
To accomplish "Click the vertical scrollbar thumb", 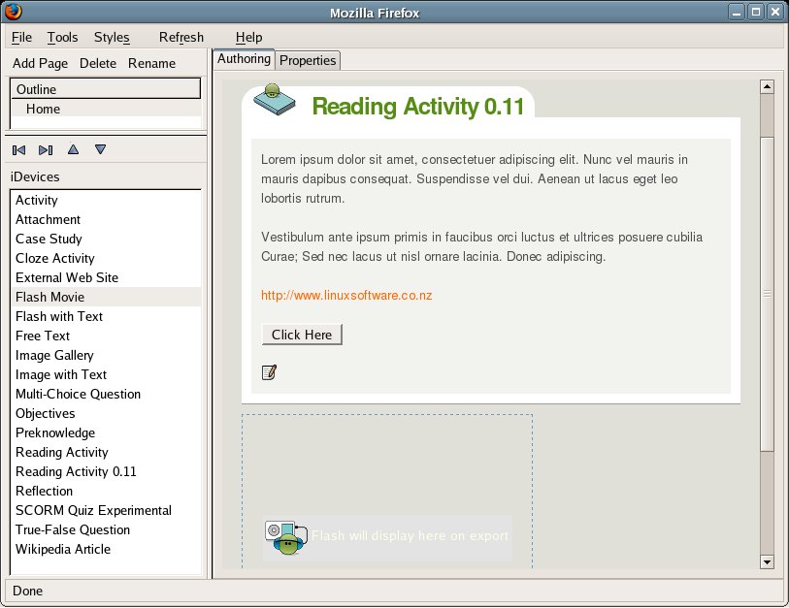I will [x=767, y=294].
